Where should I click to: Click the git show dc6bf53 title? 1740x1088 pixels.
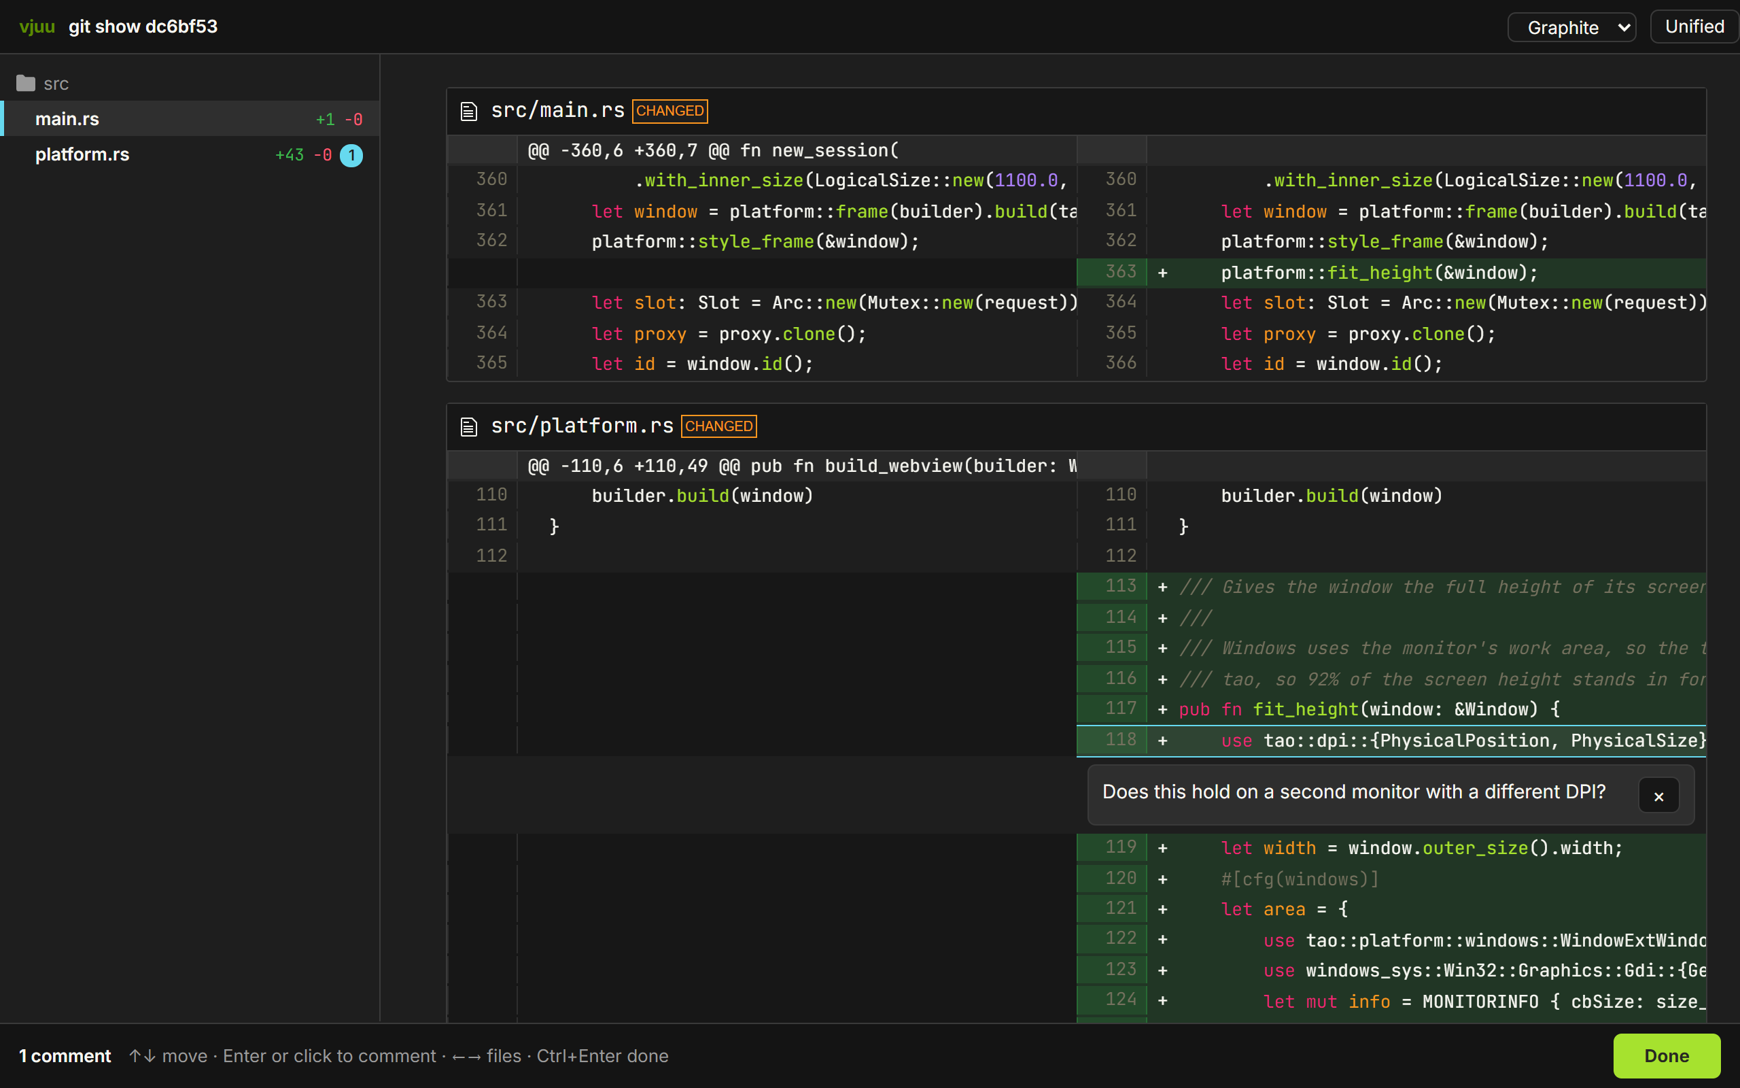143,27
